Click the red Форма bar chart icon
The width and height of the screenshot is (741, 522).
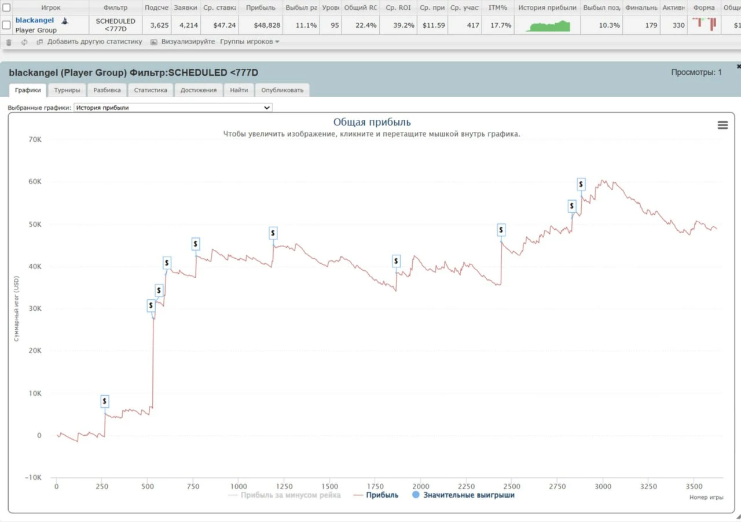point(705,24)
